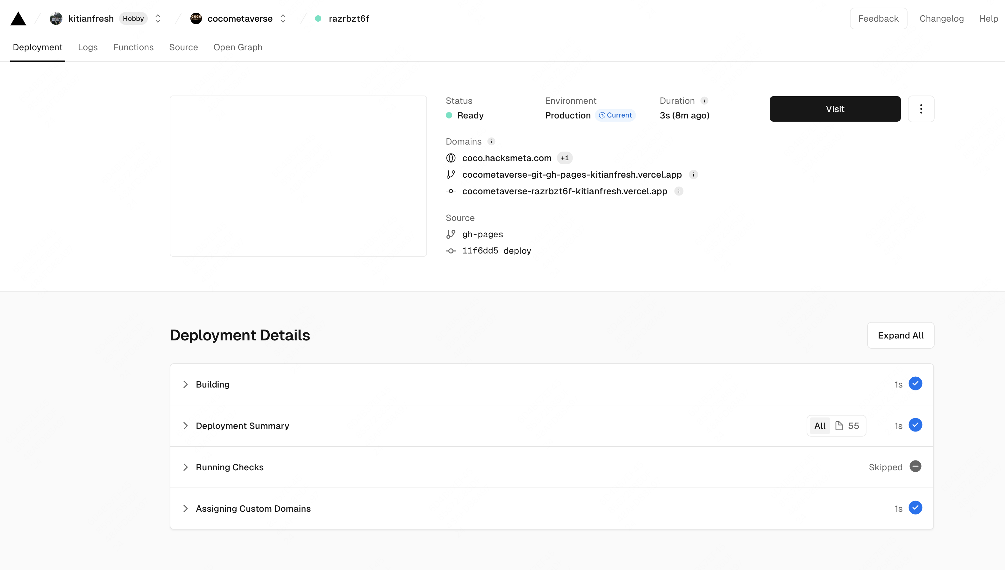
Task: Click the Expand All button
Action: click(x=901, y=335)
